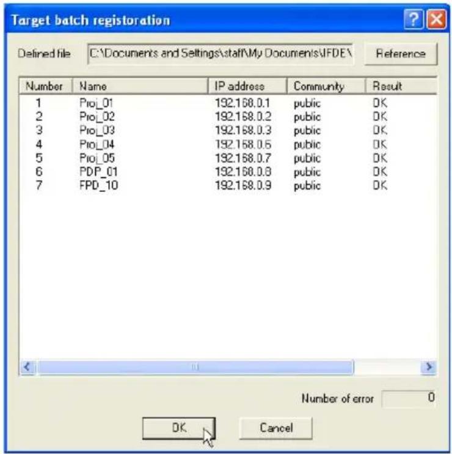Click IP address 192.168.0.7

(x=243, y=158)
